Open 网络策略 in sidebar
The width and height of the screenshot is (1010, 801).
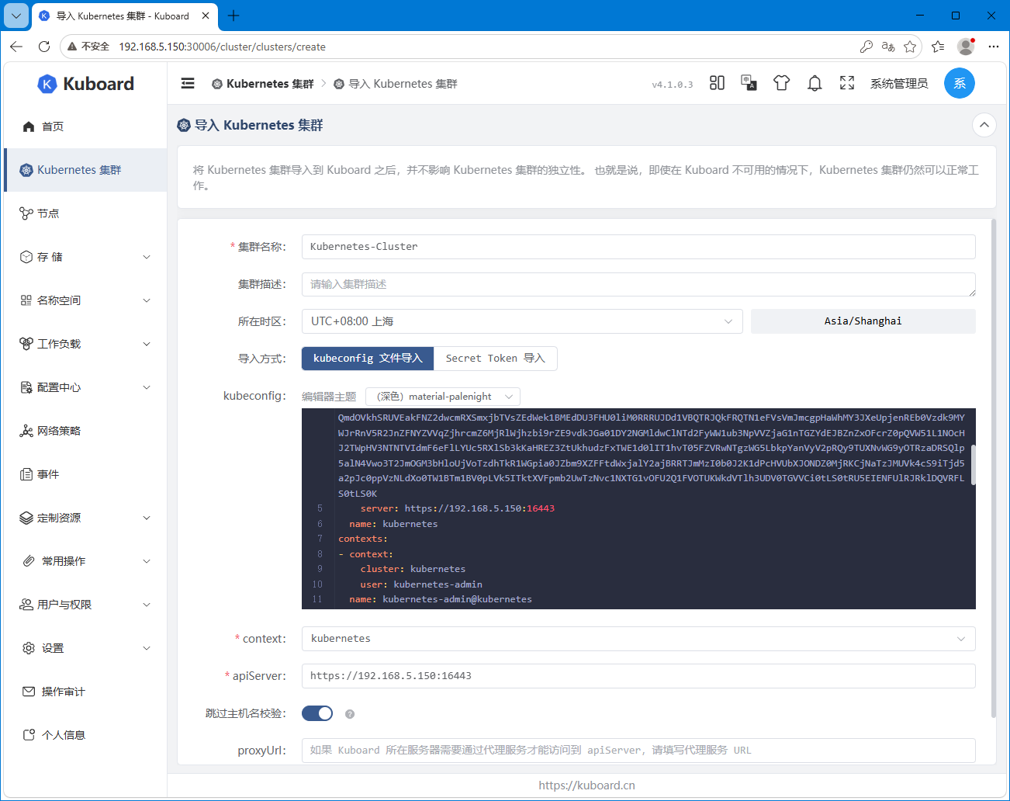[85, 431]
